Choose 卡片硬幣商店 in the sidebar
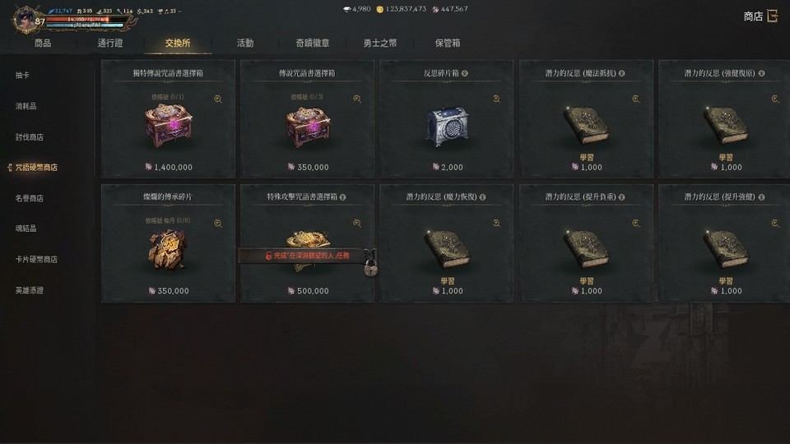 pos(36,259)
